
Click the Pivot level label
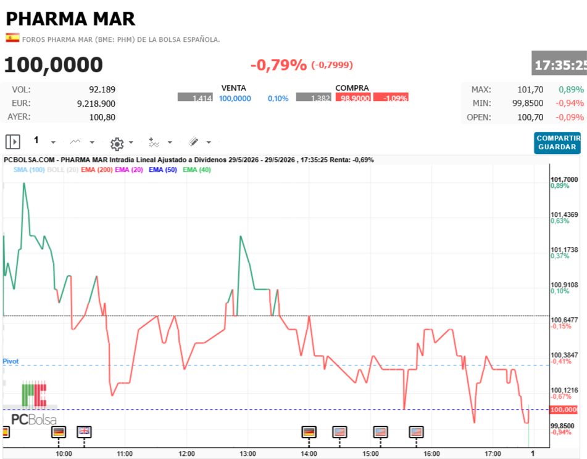(x=10, y=362)
